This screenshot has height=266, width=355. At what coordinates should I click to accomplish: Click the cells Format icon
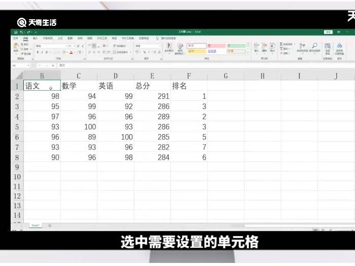(272, 46)
